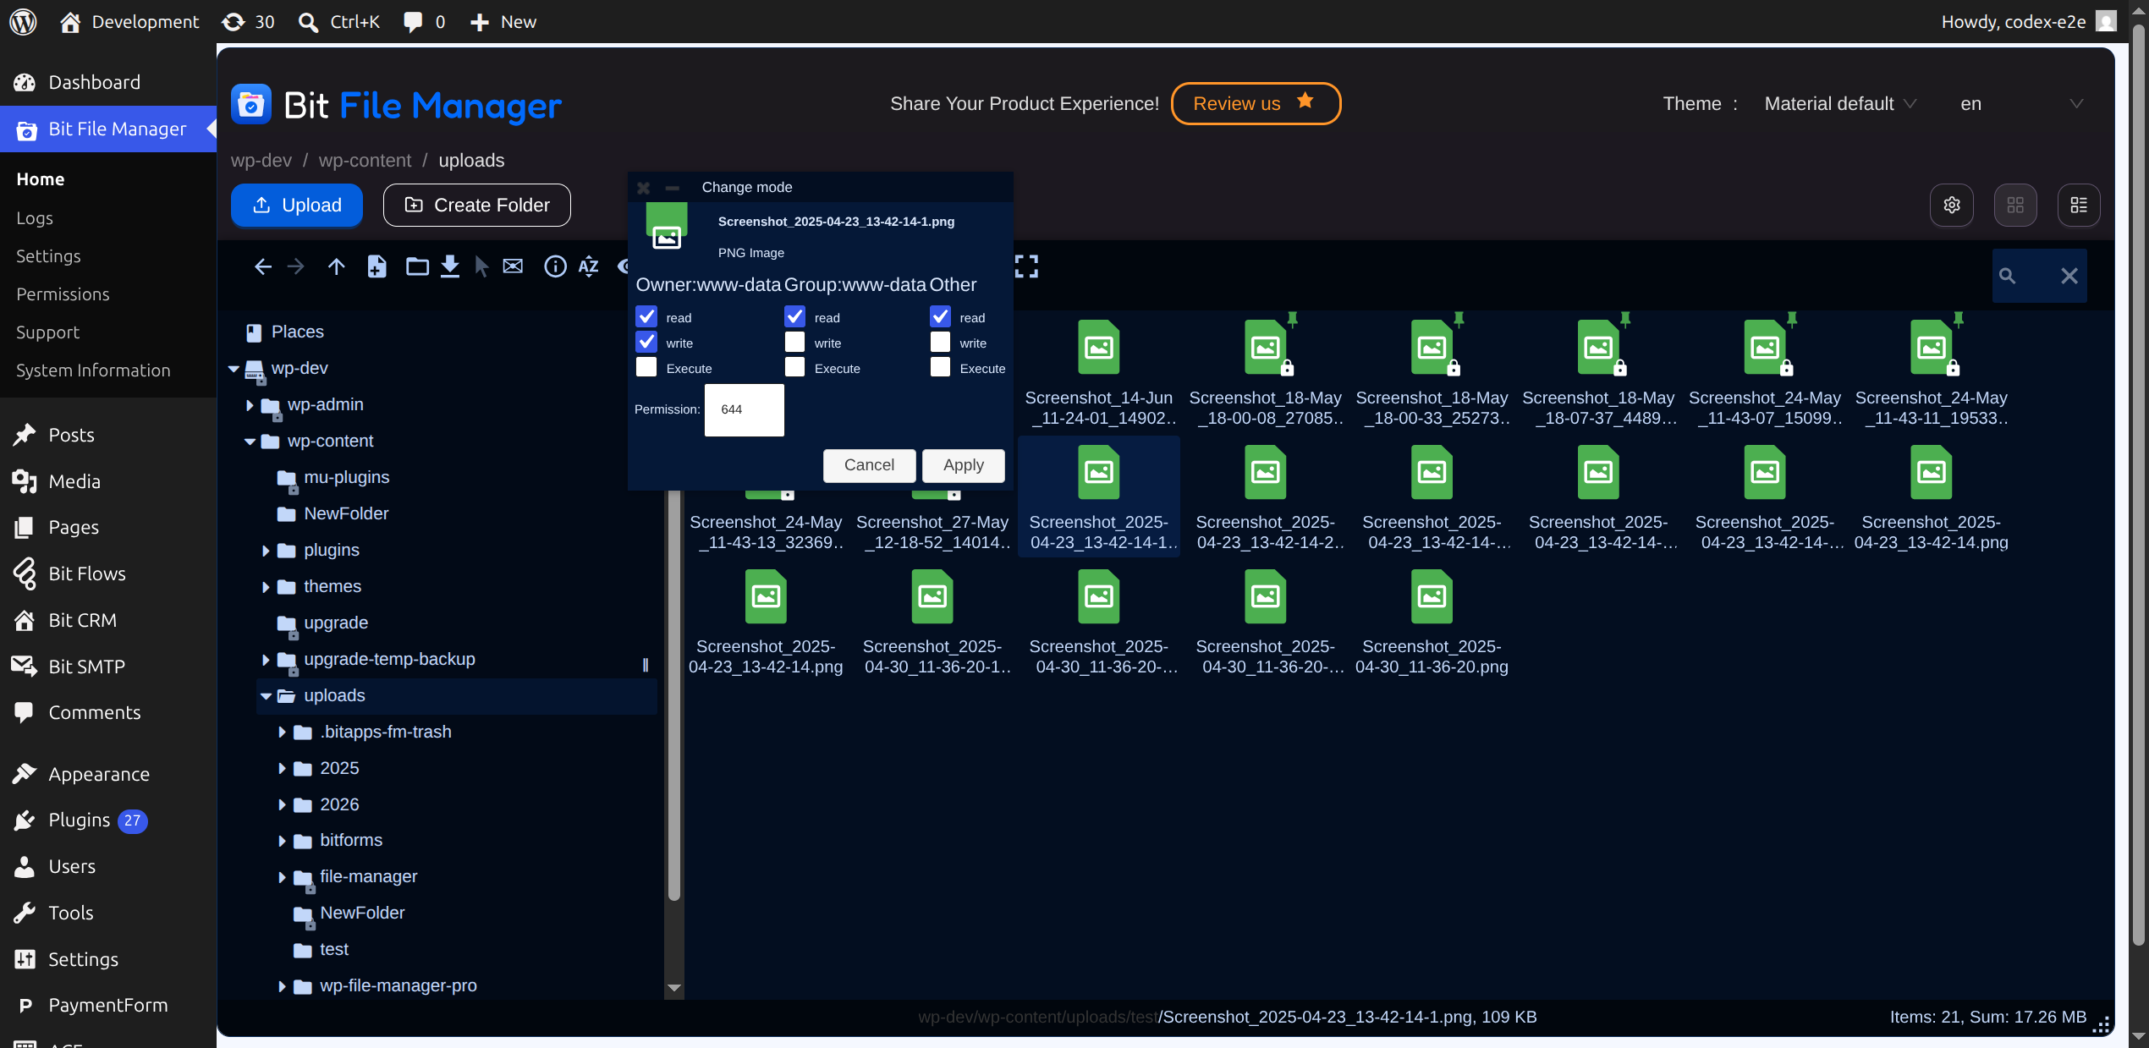Check Group write permission
Image resolution: width=2149 pixels, height=1048 pixels.
click(794, 343)
